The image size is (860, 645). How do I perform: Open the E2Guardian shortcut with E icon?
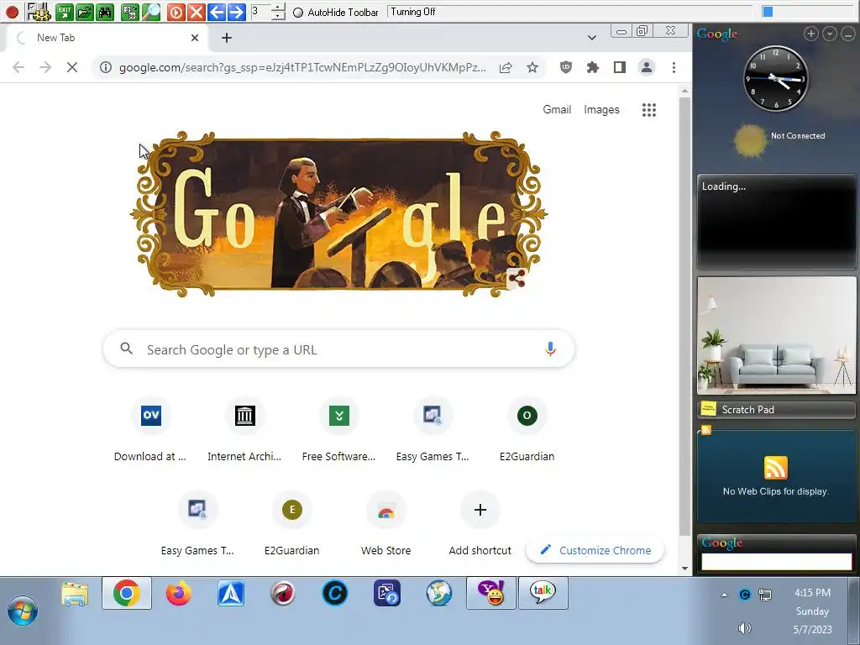point(291,526)
